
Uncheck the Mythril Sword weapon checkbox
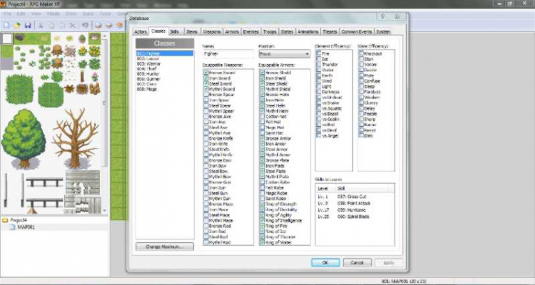click(205, 89)
